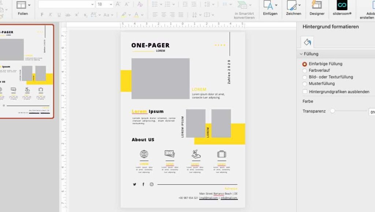Click the Zeichnen drawing icon
The image size is (375, 212).
pos(292,5)
